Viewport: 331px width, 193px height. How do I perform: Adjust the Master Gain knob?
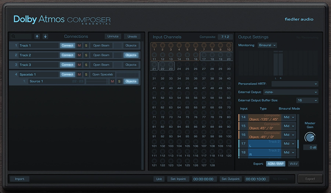310,137
